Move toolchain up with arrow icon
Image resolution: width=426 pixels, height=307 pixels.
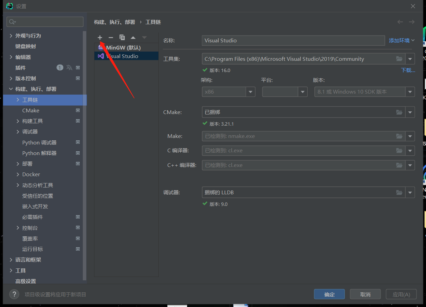(x=133, y=38)
